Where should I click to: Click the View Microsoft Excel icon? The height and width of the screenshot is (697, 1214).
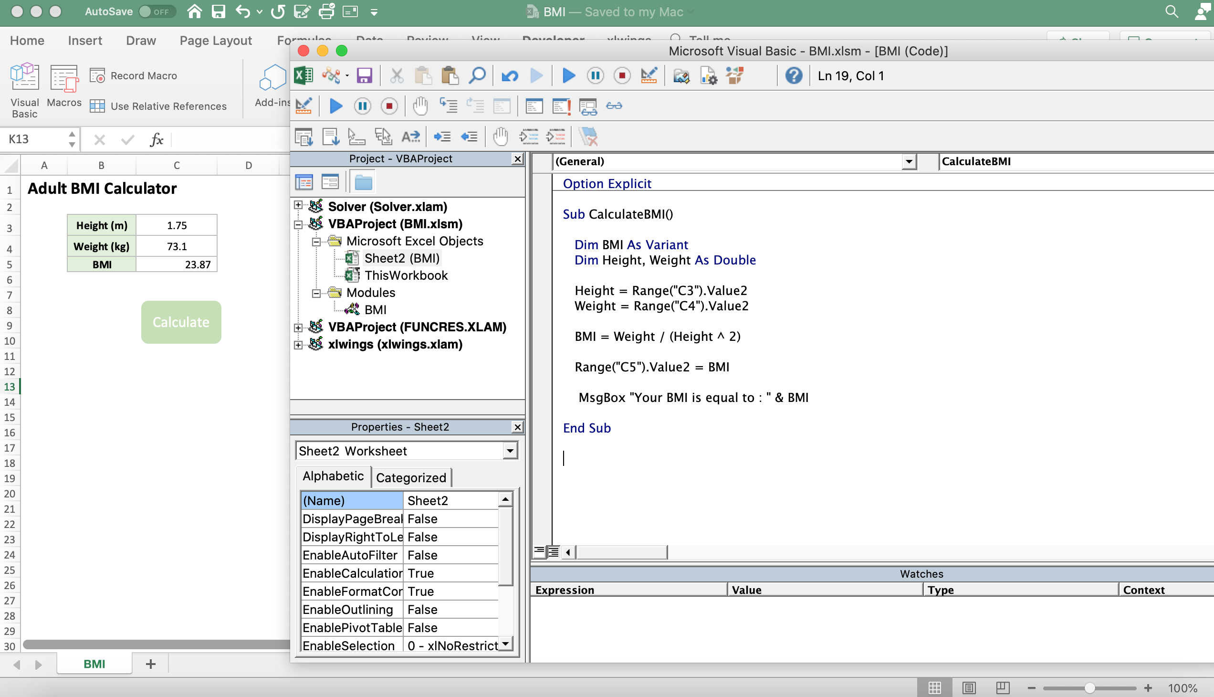tap(303, 75)
